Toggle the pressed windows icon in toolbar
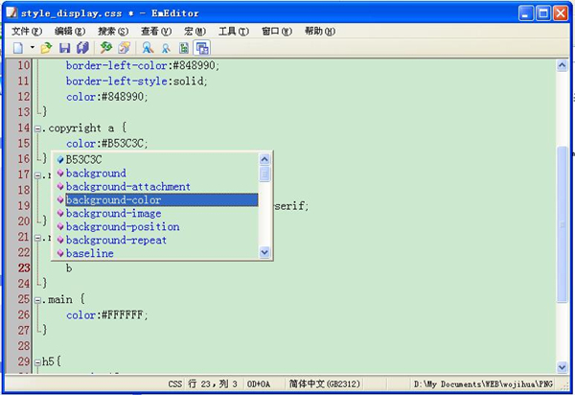The width and height of the screenshot is (575, 395). click(202, 48)
